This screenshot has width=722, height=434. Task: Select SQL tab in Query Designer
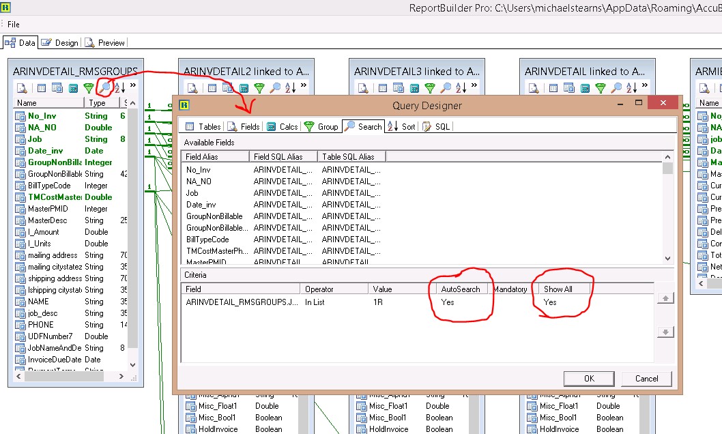[x=436, y=126]
